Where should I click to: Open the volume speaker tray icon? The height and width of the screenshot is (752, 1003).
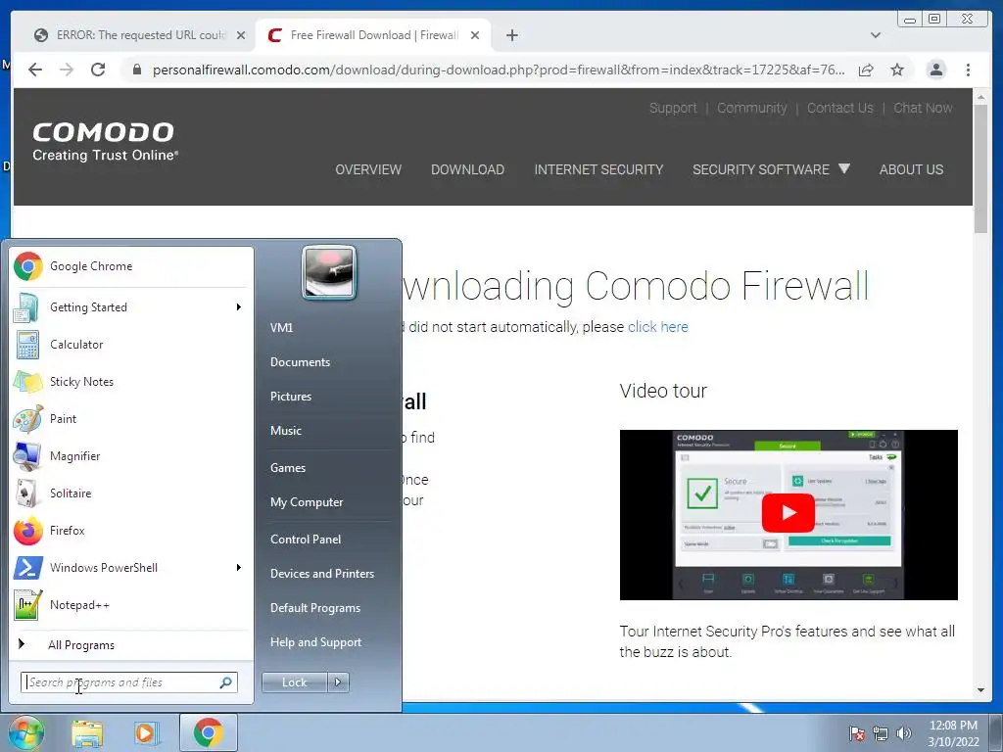point(903,733)
